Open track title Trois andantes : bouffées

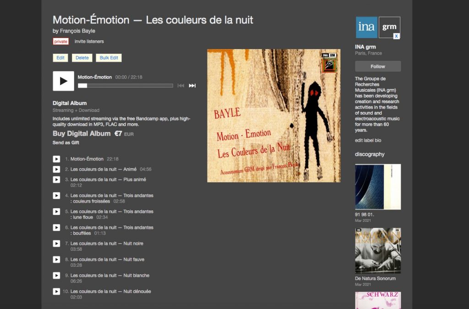click(x=112, y=230)
